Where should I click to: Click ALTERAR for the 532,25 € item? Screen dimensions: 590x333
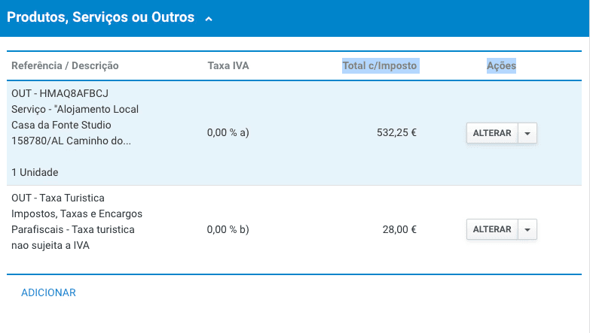(492, 133)
